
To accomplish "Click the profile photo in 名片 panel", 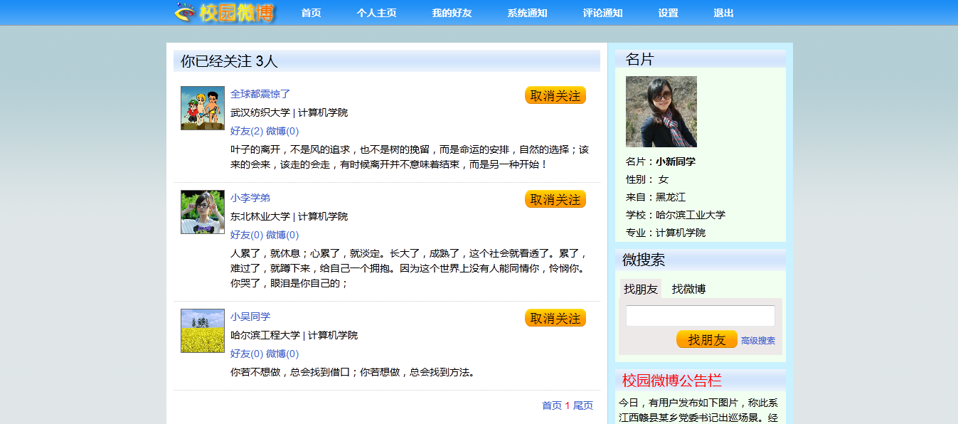I will [661, 112].
